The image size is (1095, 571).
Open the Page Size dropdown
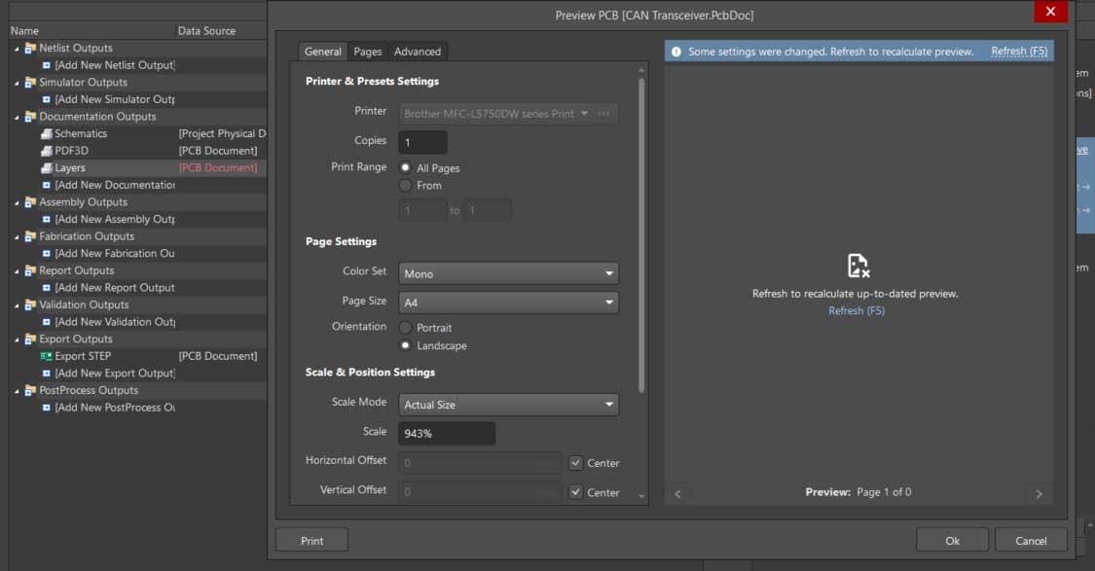508,303
